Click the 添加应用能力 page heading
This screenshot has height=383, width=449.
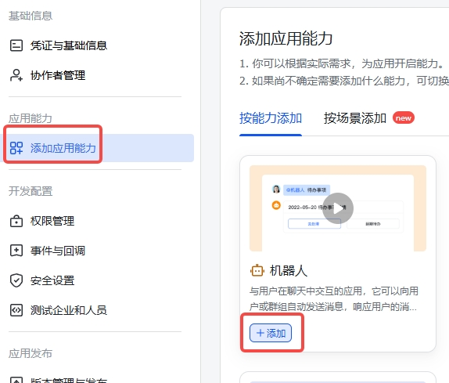click(286, 38)
